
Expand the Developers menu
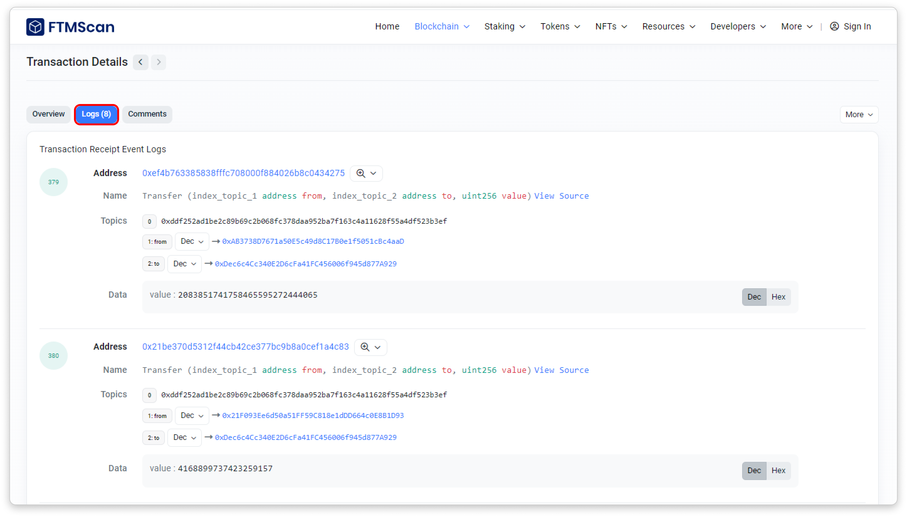coord(738,26)
